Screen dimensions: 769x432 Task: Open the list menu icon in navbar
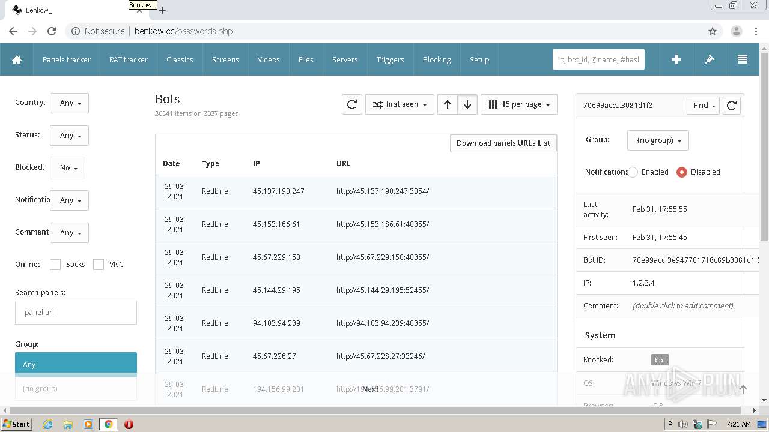pyautogui.click(x=742, y=59)
